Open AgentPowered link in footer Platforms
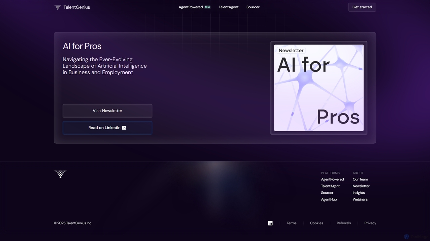The image size is (430, 241). (x=332, y=179)
